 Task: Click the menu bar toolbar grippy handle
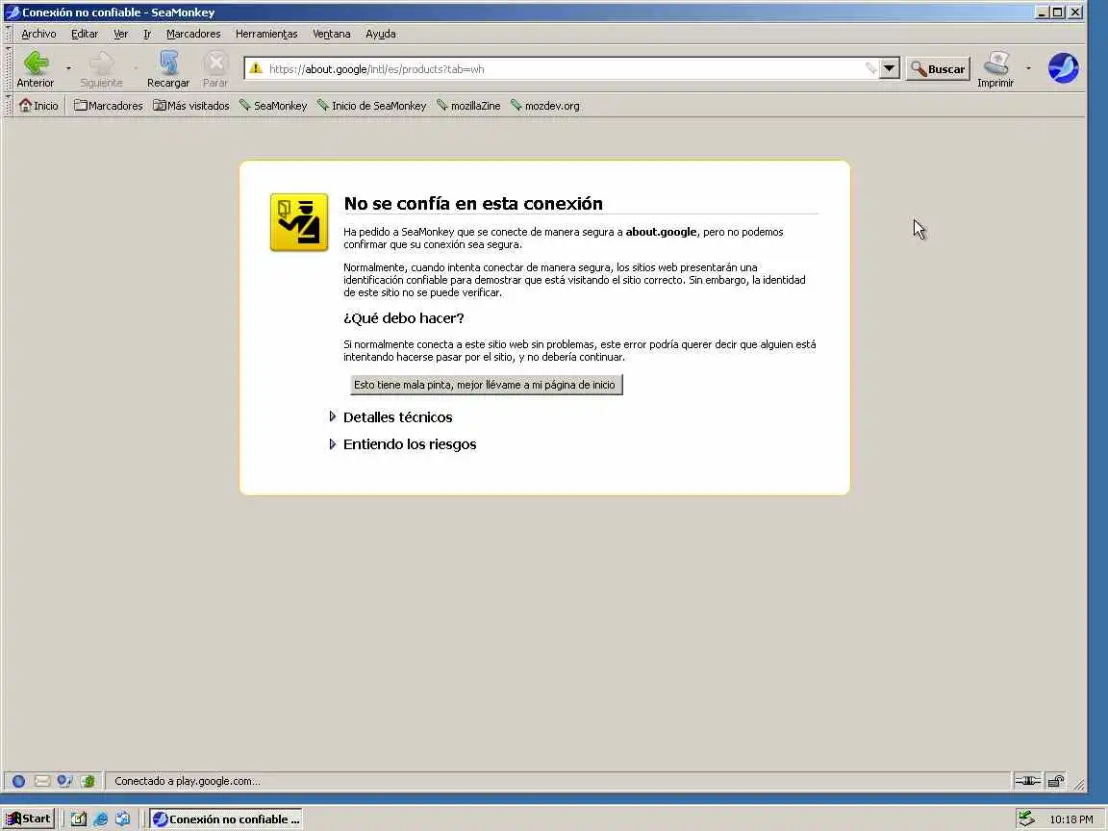pos(9,34)
